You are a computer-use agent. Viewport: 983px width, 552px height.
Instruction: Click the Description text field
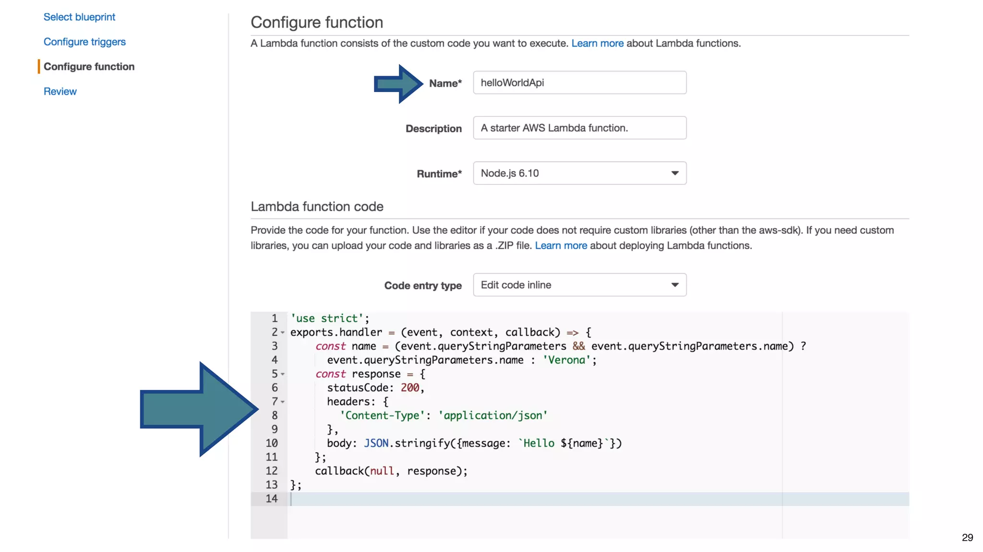click(579, 128)
